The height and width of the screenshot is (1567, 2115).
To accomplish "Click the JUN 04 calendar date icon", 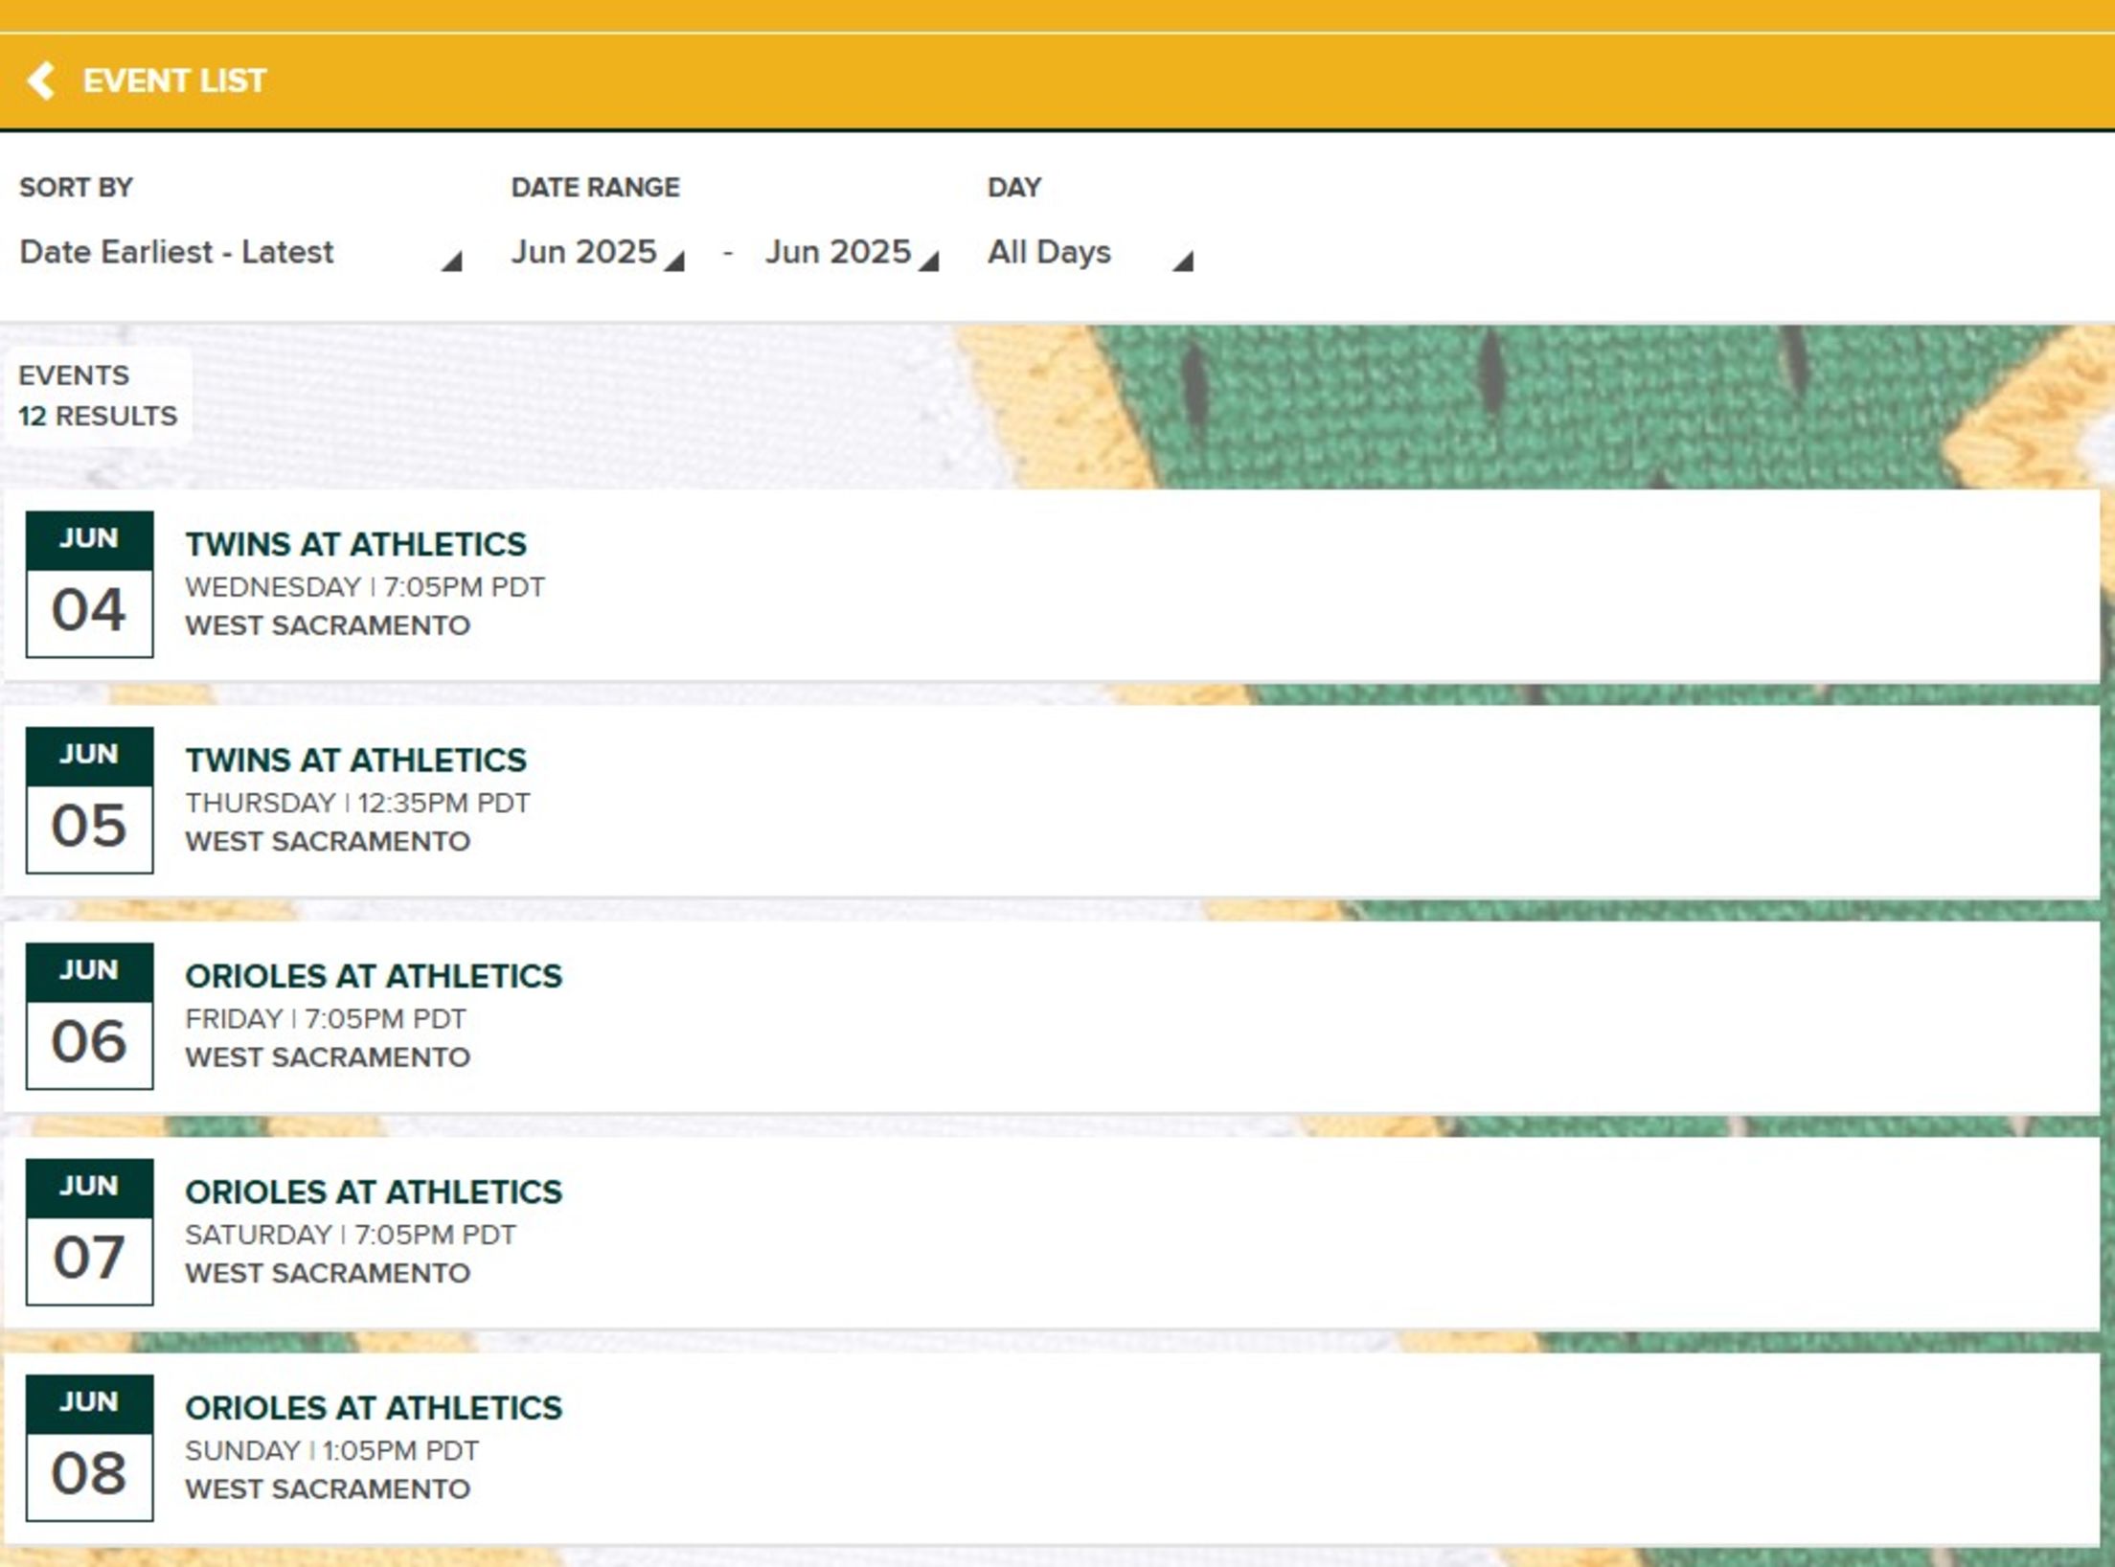I will (x=89, y=584).
